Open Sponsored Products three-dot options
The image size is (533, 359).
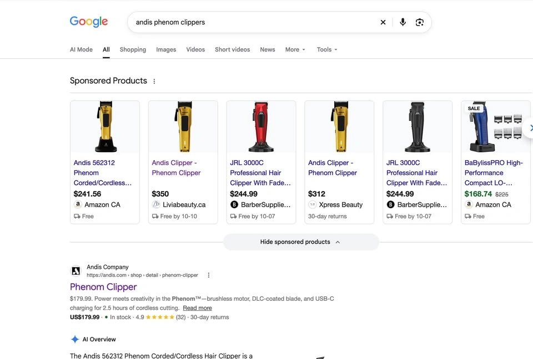[x=154, y=81]
